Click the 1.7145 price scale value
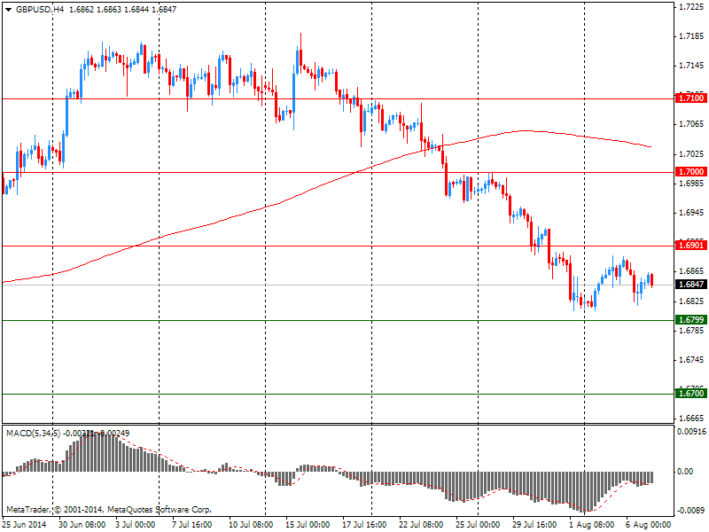 tap(692, 66)
